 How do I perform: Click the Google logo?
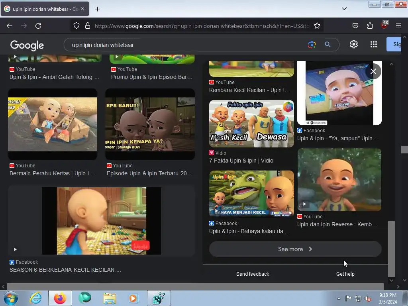point(27,45)
